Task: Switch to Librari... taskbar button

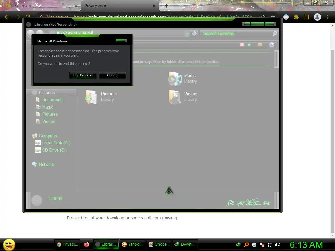Action: 106,244
